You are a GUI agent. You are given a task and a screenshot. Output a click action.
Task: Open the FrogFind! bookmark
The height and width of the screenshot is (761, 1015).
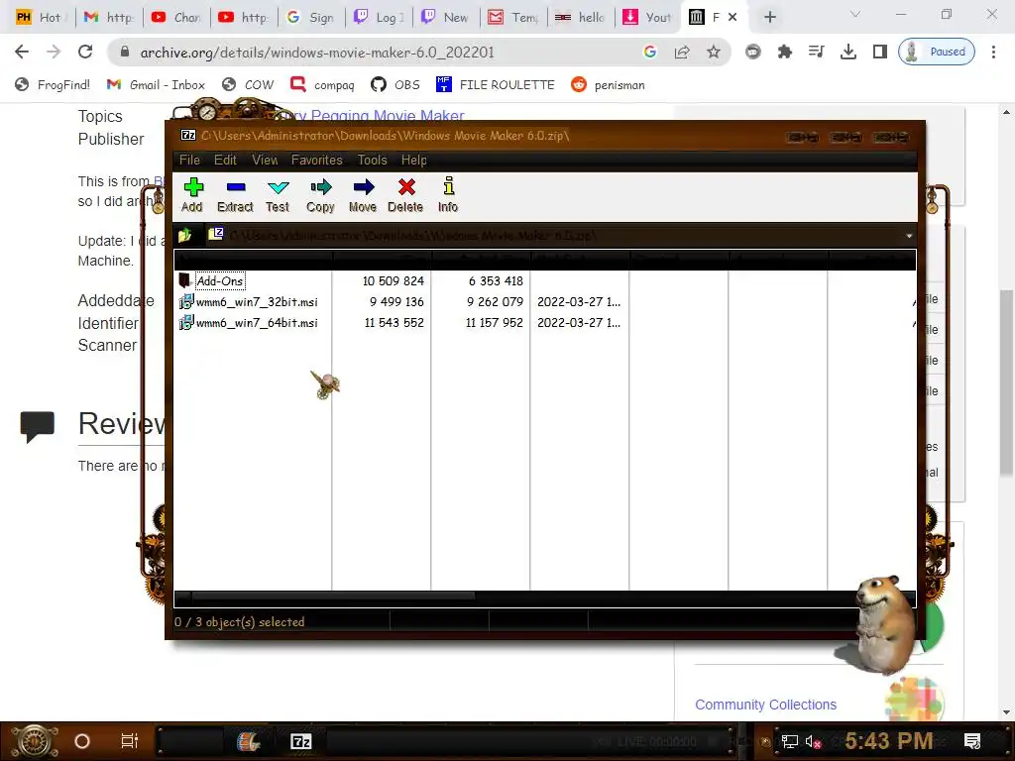53,85
